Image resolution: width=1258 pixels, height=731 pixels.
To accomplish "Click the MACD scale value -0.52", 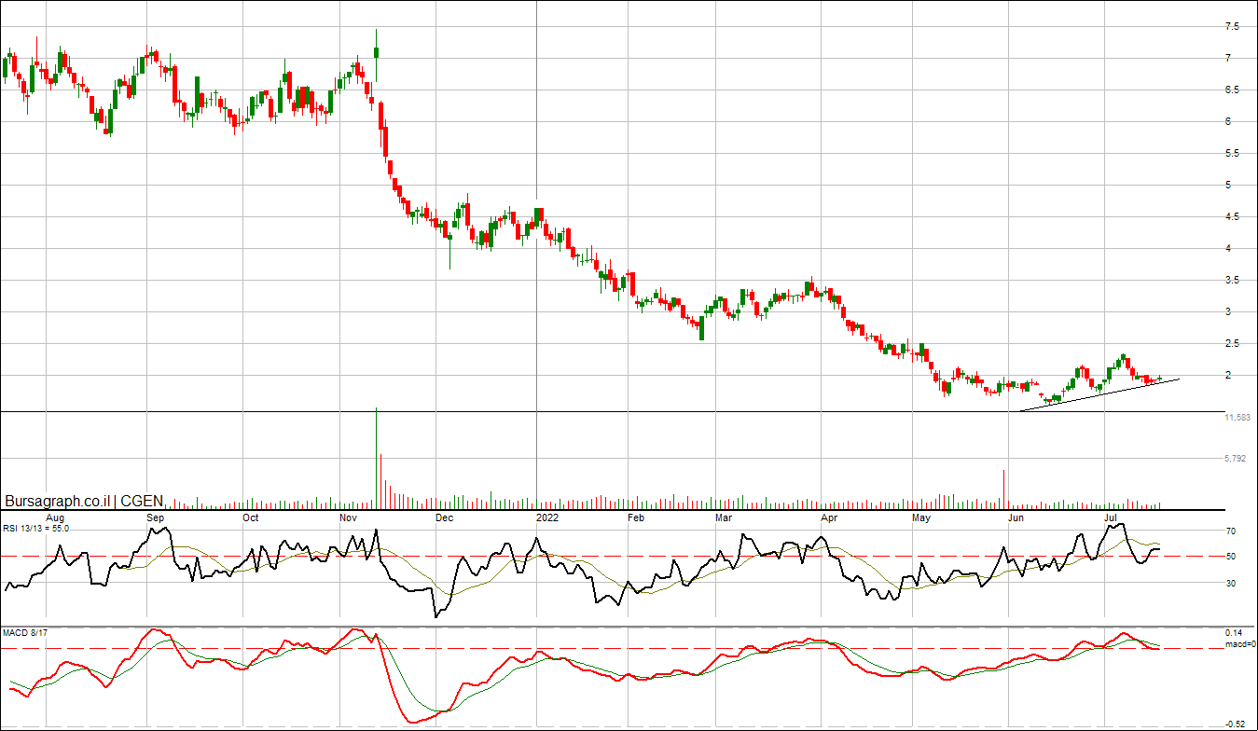I will (x=1236, y=724).
